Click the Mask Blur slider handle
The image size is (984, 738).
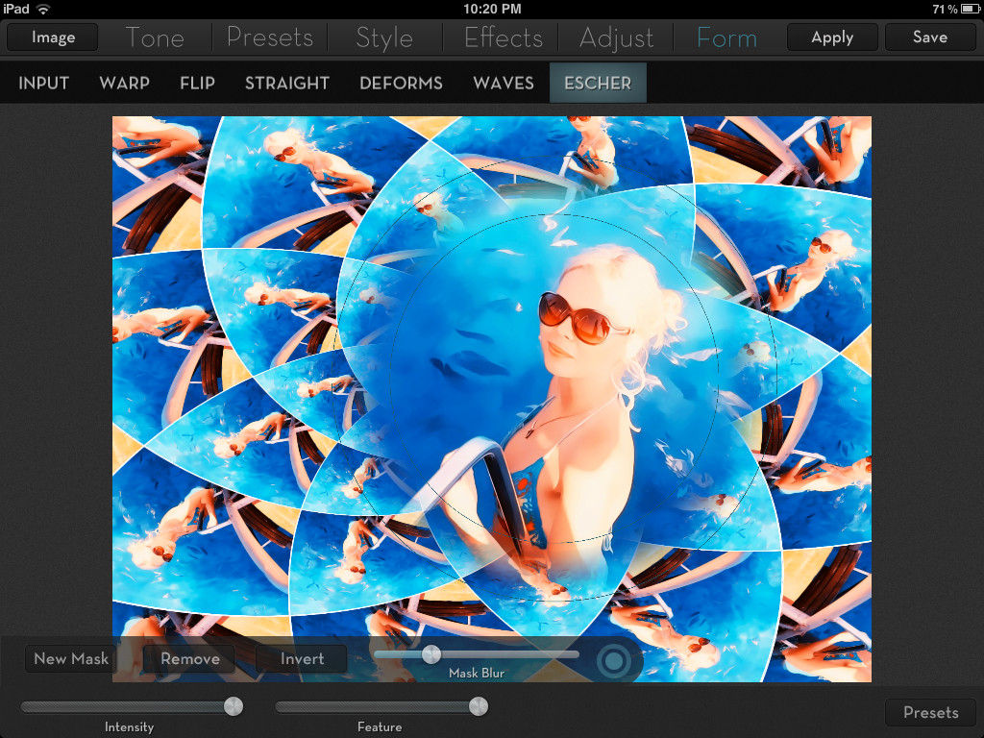(x=431, y=654)
